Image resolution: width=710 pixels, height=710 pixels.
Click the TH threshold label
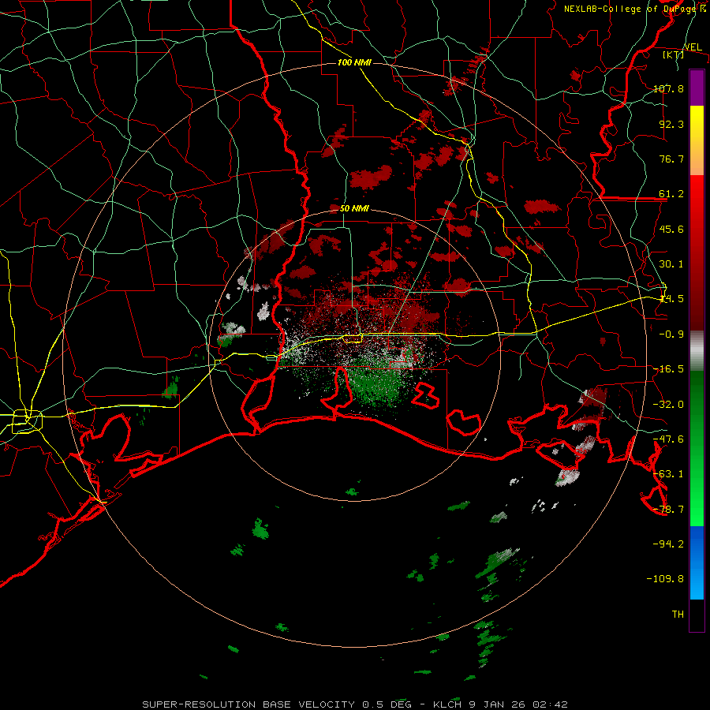[x=678, y=615]
